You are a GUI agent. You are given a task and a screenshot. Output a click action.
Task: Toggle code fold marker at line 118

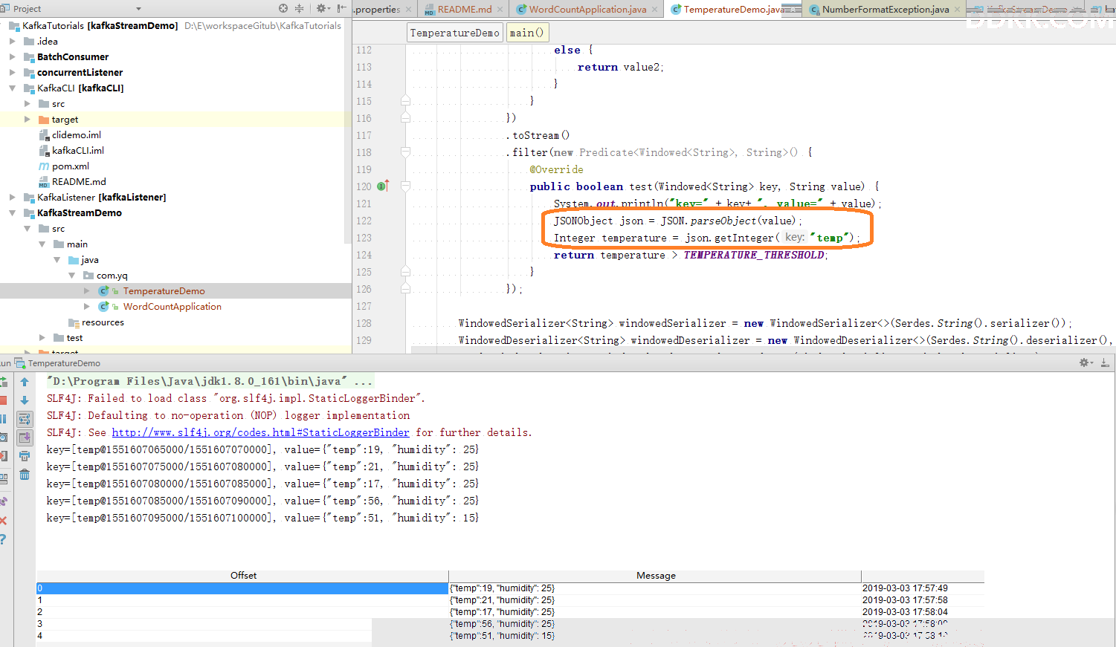point(405,152)
